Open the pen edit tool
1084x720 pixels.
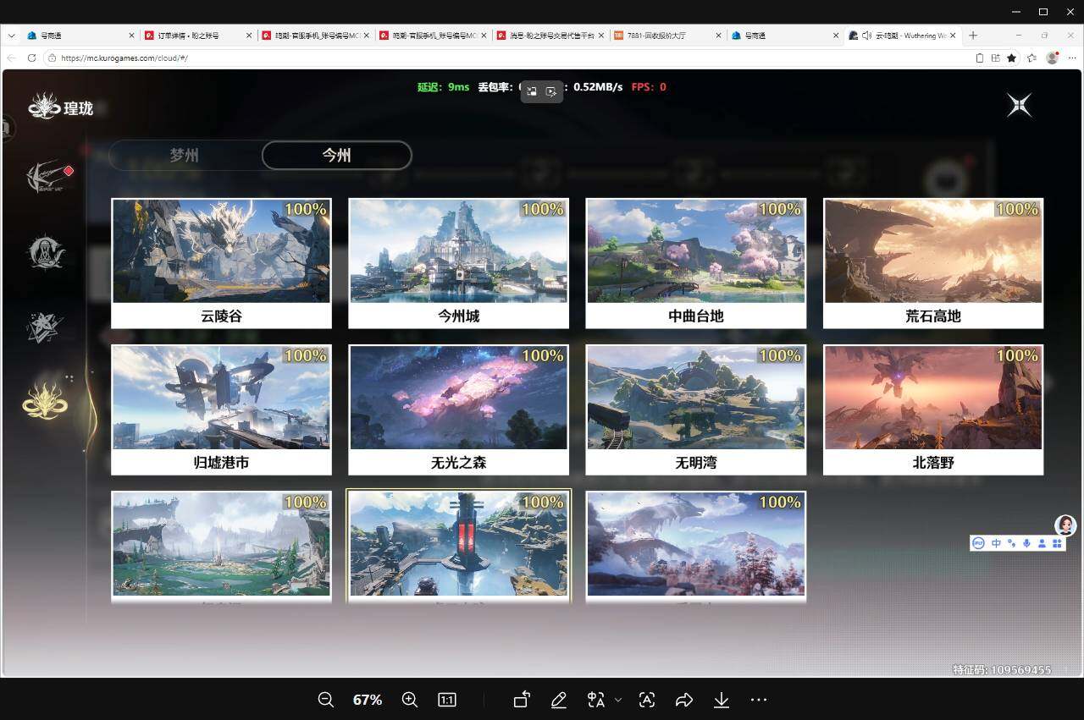[559, 700]
